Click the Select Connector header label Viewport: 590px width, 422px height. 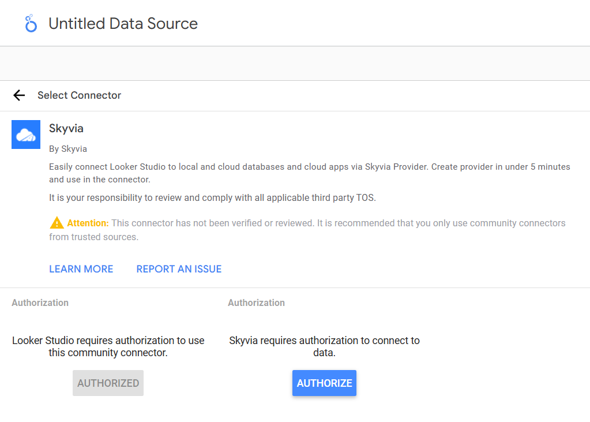click(x=79, y=95)
